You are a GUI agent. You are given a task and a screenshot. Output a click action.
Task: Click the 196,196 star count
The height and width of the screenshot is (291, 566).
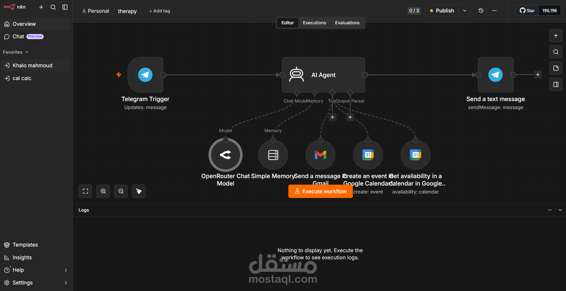550,10
